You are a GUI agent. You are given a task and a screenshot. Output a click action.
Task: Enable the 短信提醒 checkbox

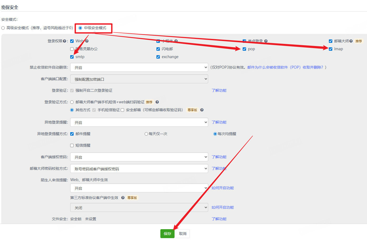coord(72,145)
